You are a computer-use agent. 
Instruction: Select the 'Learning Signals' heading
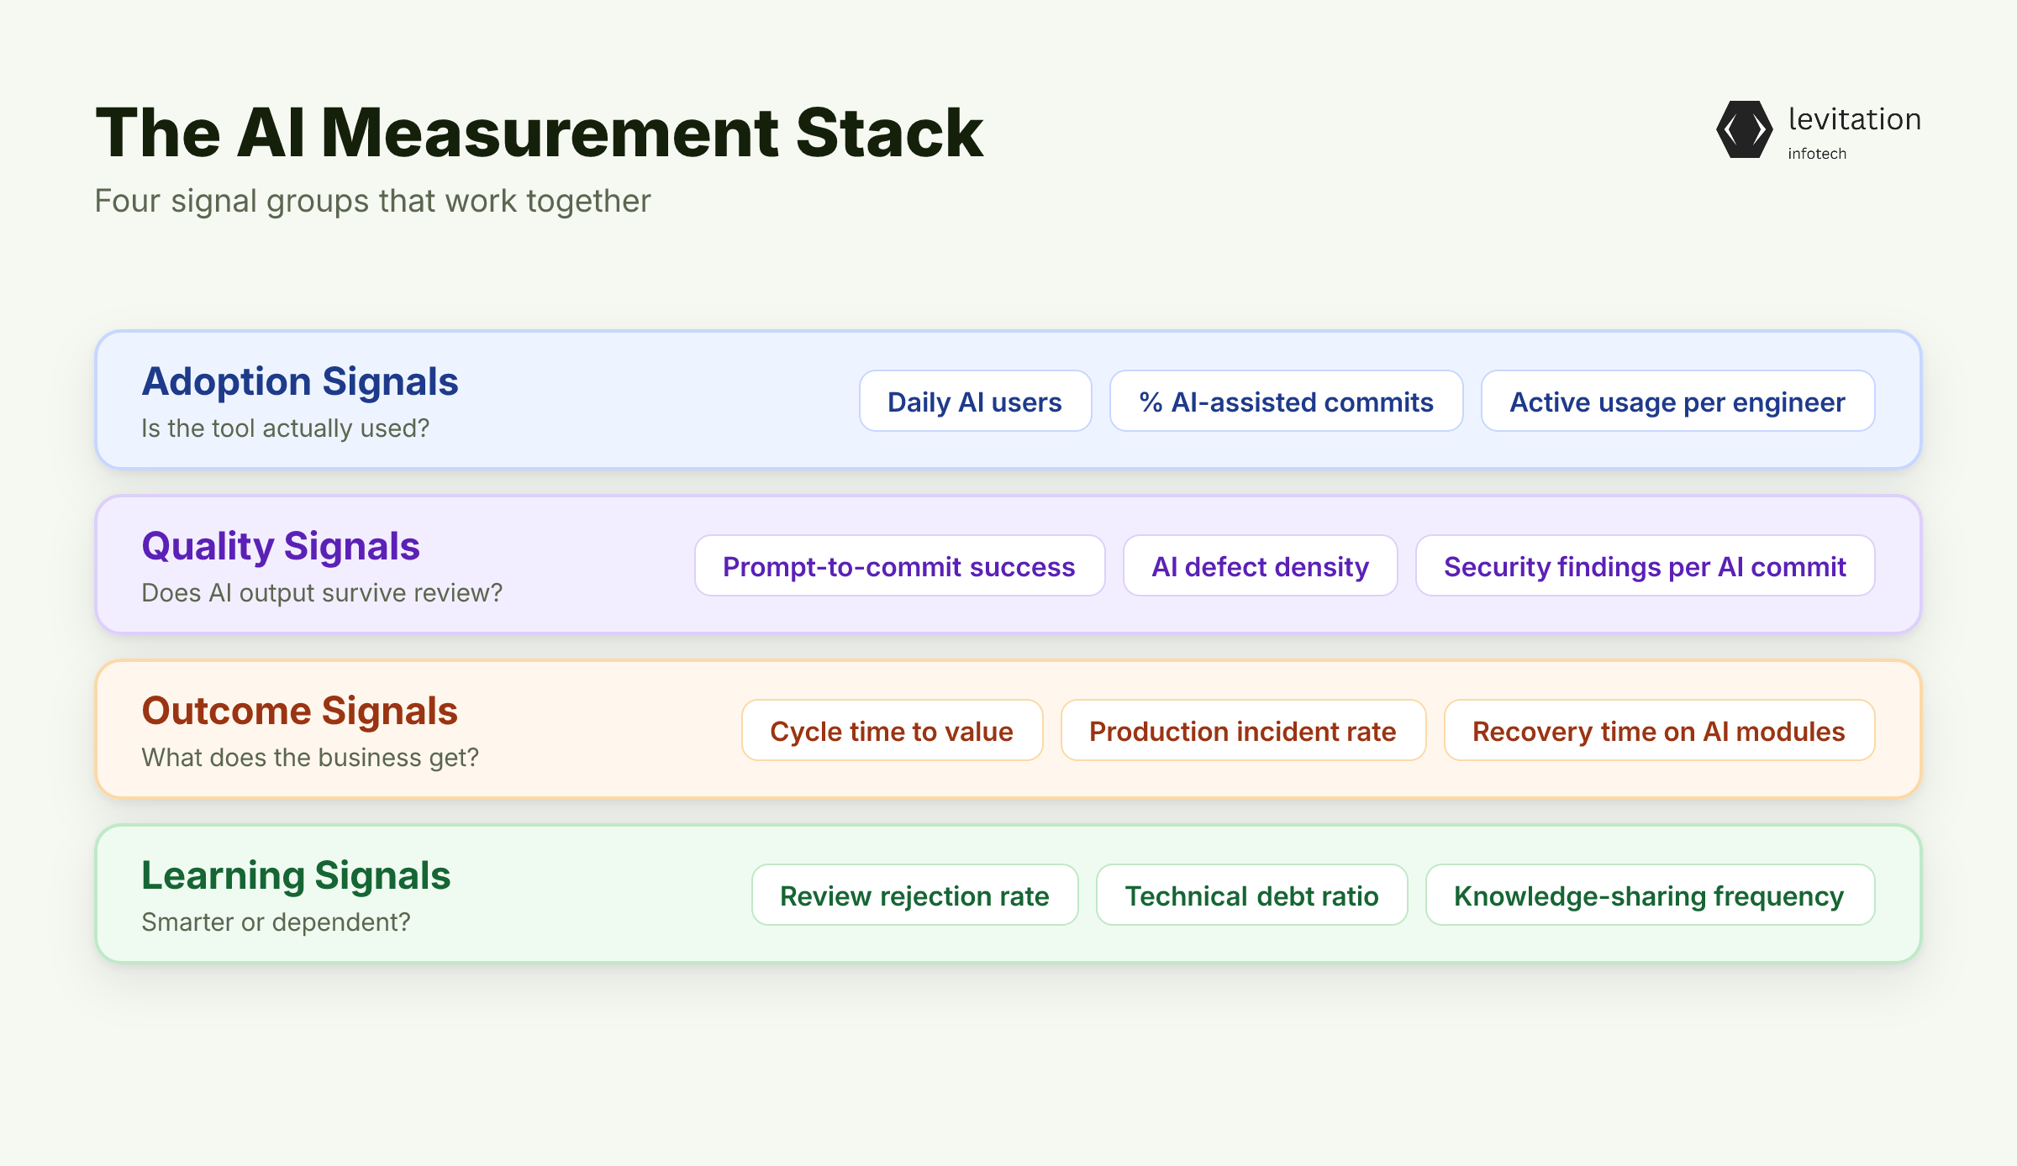(x=296, y=876)
